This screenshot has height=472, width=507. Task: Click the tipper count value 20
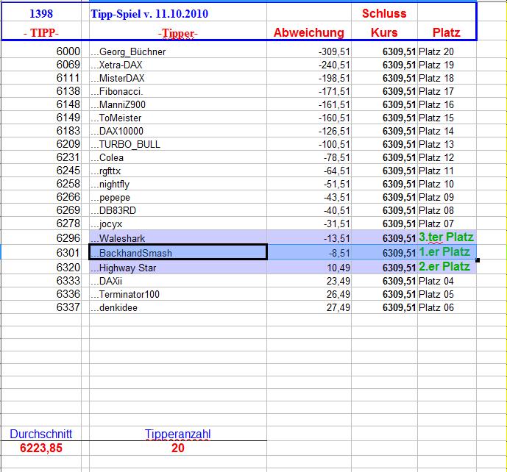(x=178, y=448)
